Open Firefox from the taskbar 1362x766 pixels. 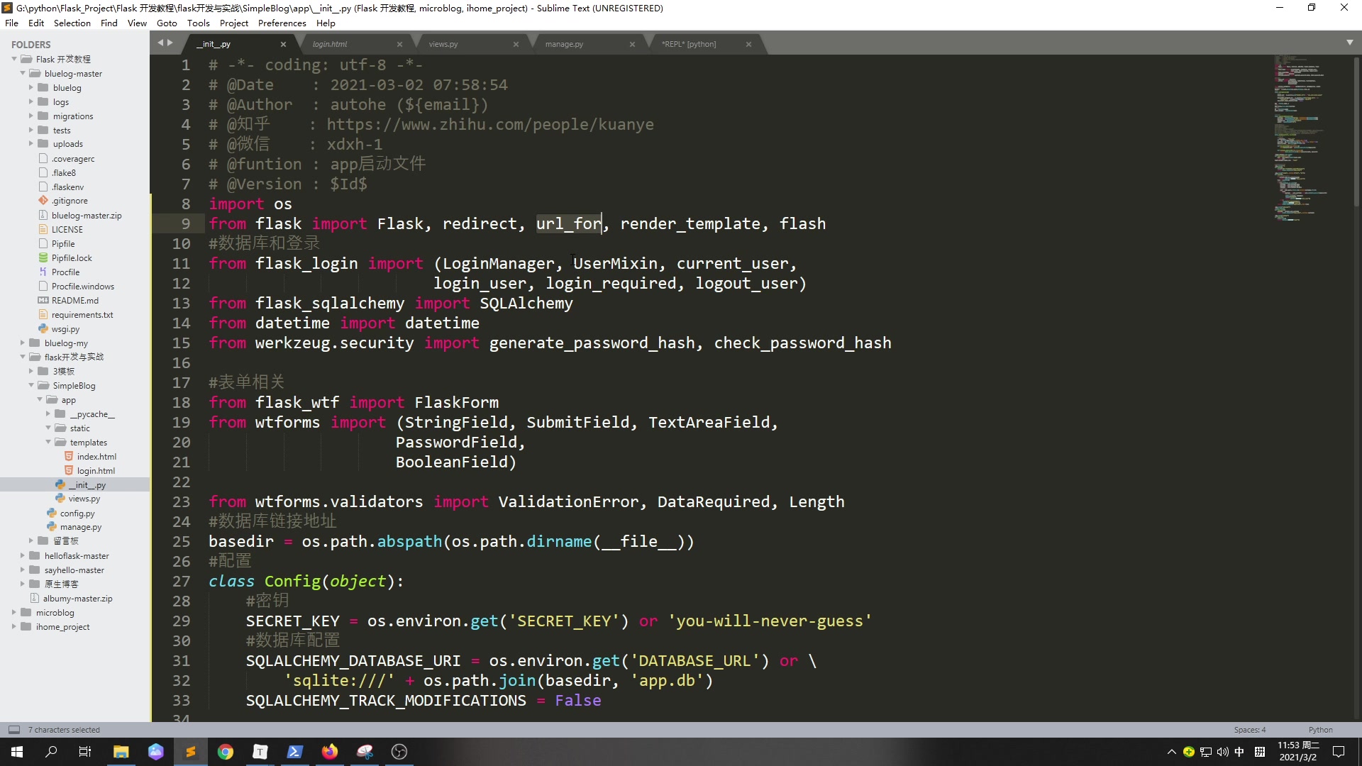tap(330, 752)
